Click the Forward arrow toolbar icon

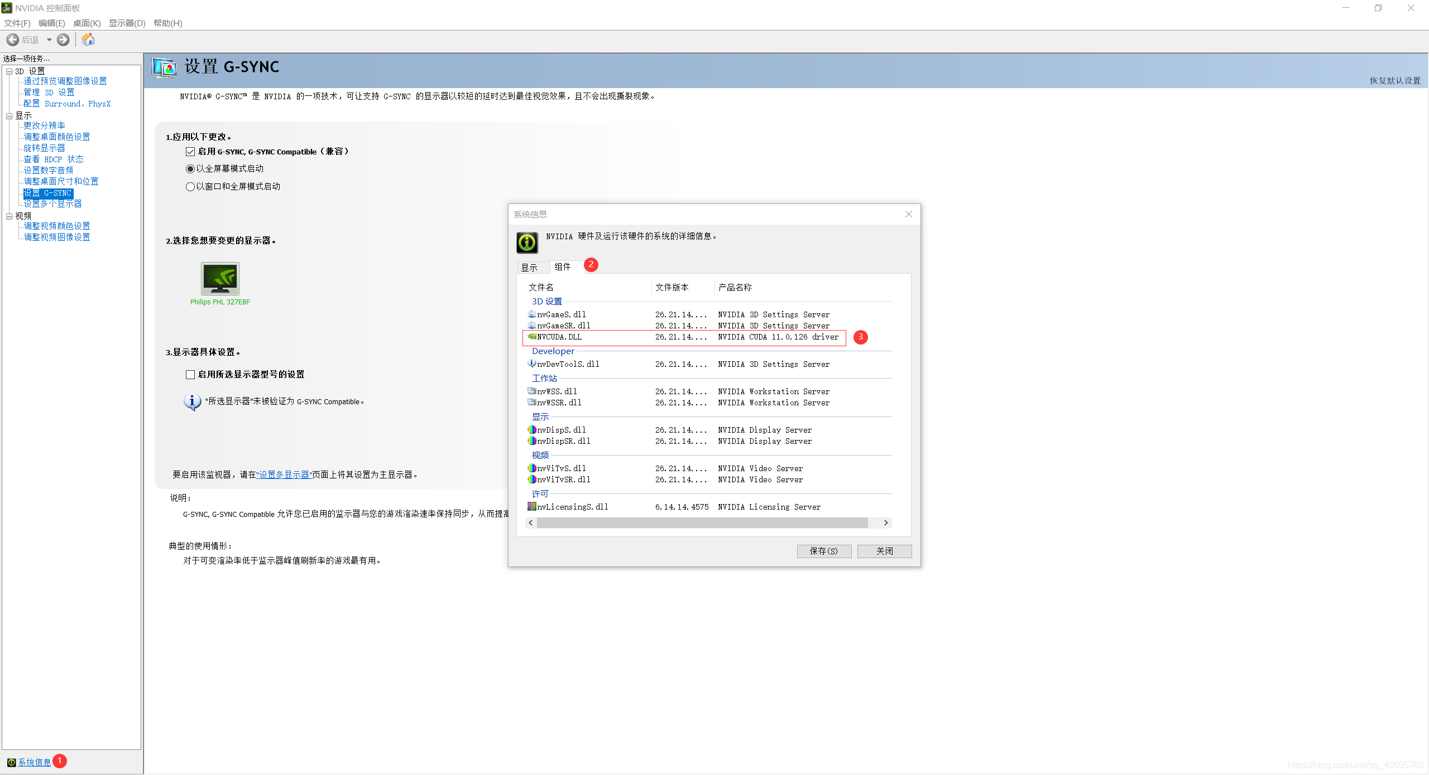click(64, 40)
